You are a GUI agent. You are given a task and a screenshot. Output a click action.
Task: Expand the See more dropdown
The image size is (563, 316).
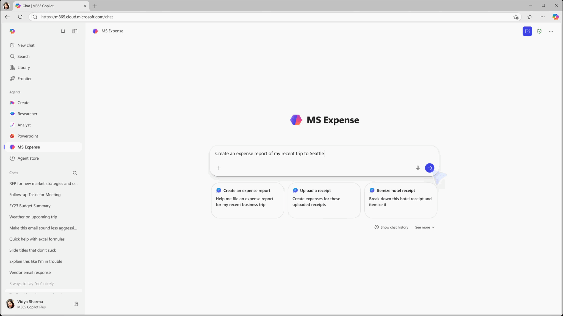pos(425,227)
